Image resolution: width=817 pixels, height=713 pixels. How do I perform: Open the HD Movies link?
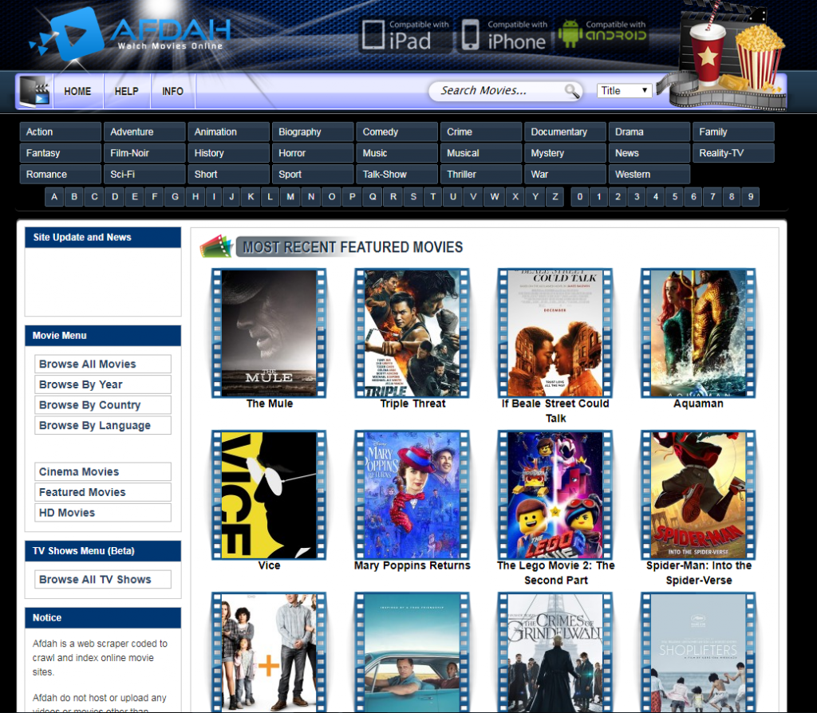(103, 513)
